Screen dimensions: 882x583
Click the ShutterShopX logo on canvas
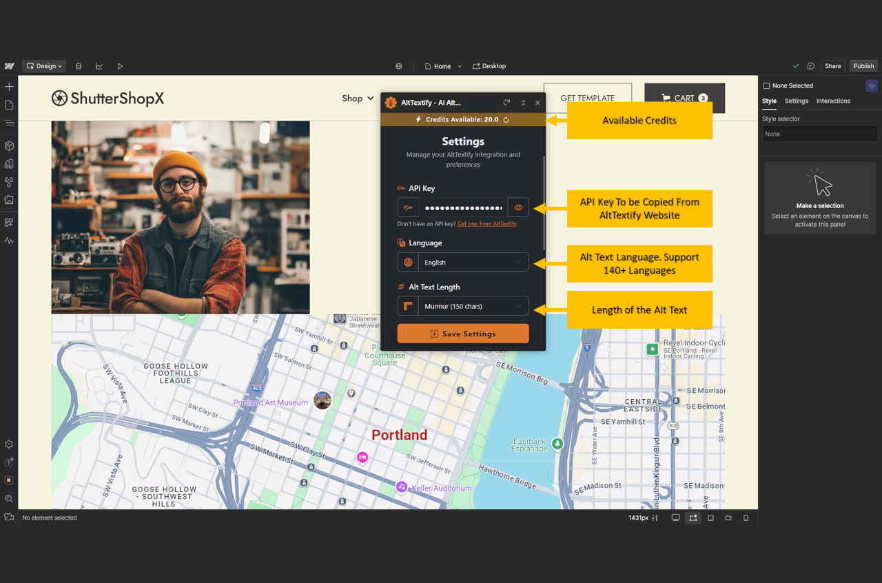point(108,99)
